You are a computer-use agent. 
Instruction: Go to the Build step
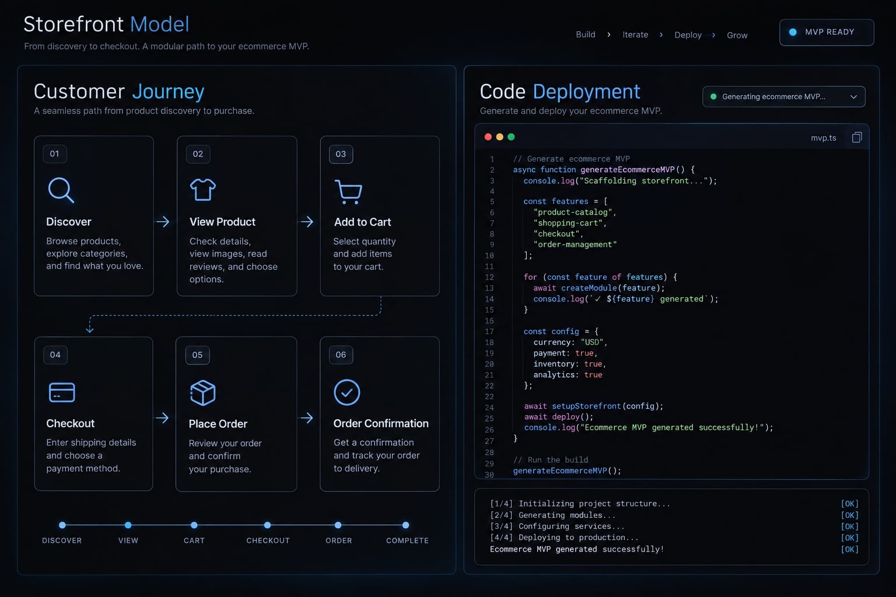(x=586, y=35)
